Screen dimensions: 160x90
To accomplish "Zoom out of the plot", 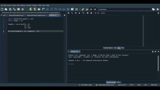I will tap(95, 13).
